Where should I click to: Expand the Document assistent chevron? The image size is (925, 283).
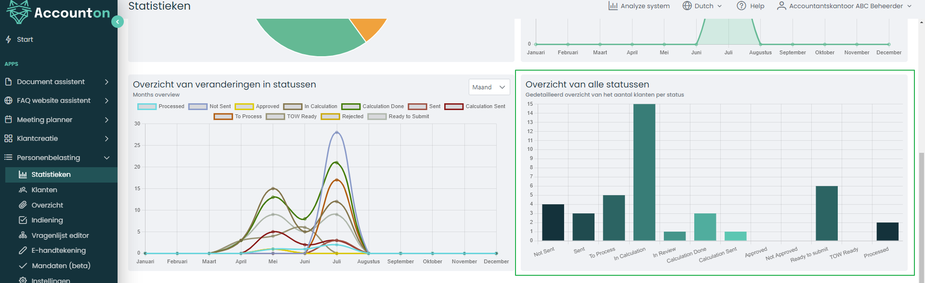(106, 82)
